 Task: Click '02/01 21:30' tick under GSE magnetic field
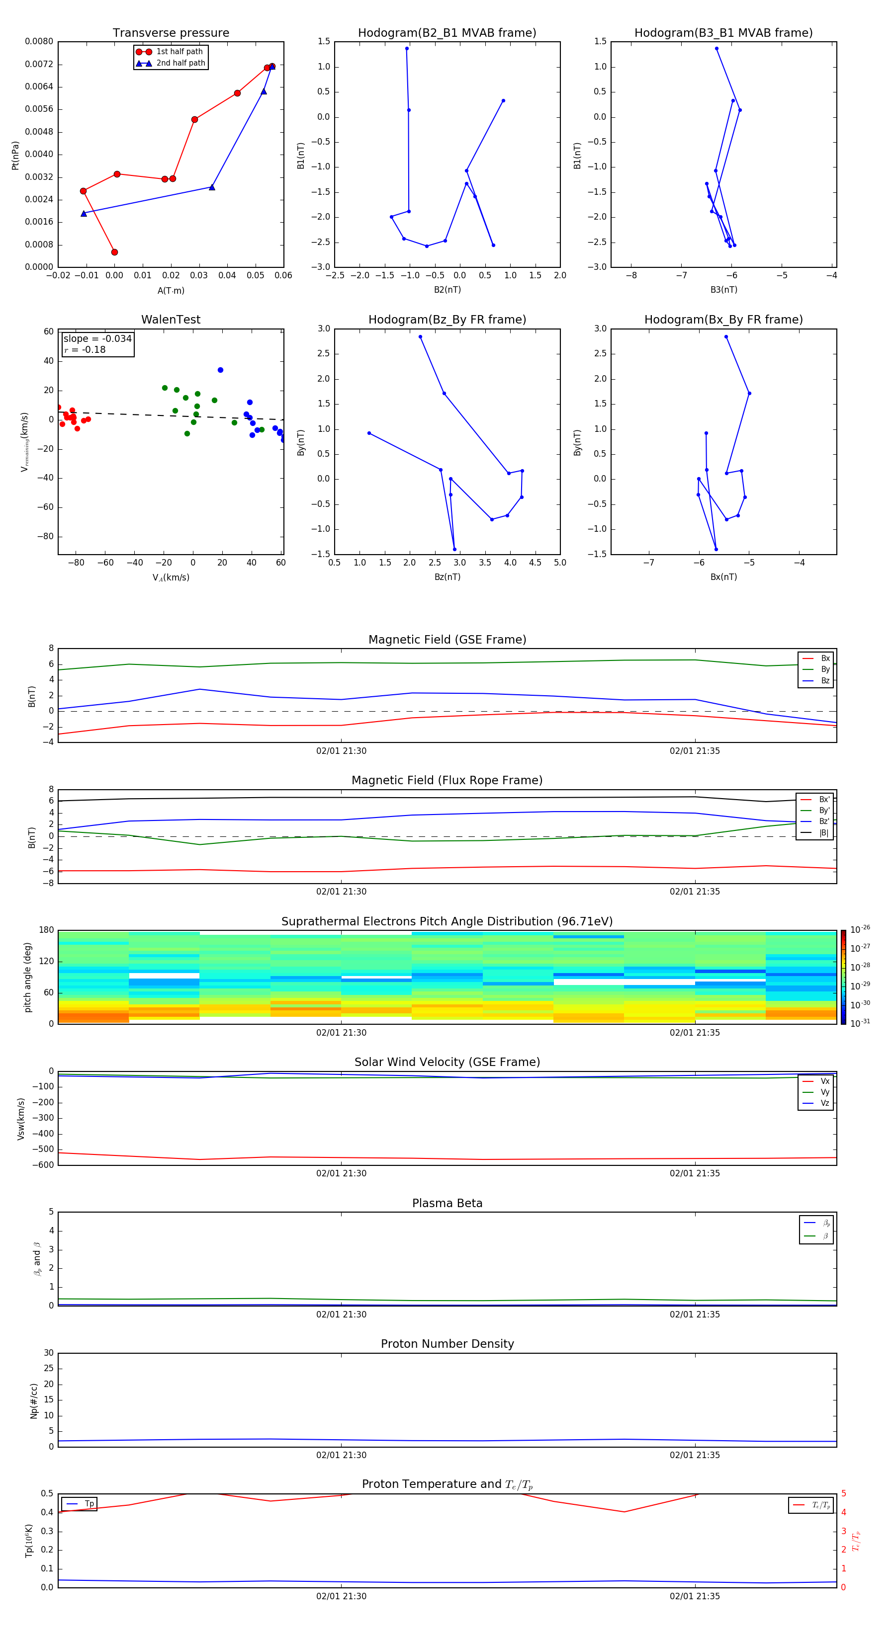pos(342,751)
